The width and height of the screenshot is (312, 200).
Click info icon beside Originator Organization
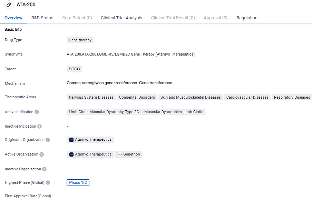48,140
